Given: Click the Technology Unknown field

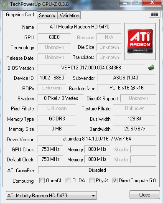Looking at the screenshot, I should pyautogui.click(x=54, y=47).
